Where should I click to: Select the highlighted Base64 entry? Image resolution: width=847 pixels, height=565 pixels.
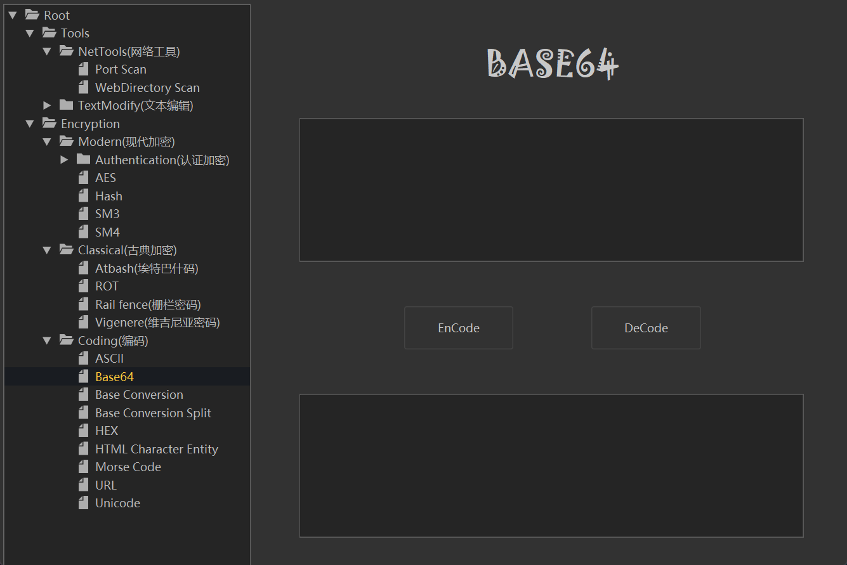tap(114, 377)
